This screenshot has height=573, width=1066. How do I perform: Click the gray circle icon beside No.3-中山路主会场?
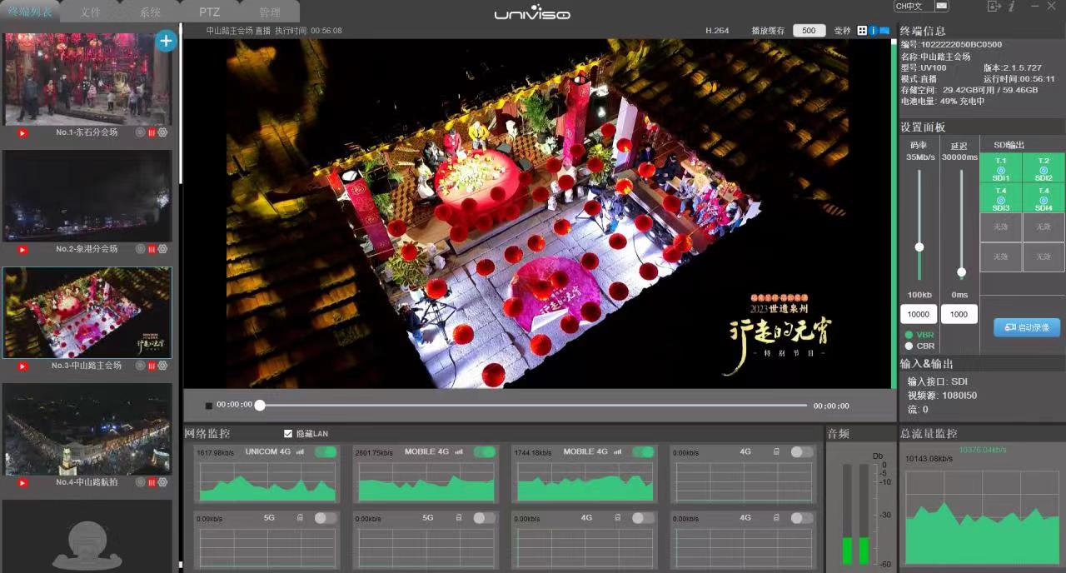click(141, 366)
